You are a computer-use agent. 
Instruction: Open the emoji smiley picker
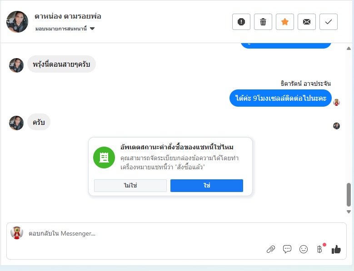[304, 249]
